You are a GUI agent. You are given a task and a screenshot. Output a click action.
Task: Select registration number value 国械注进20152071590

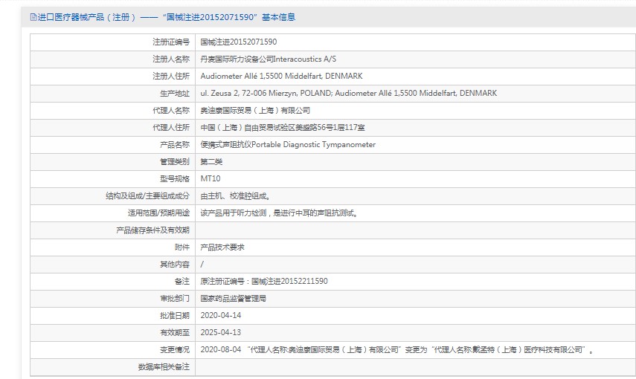239,42
